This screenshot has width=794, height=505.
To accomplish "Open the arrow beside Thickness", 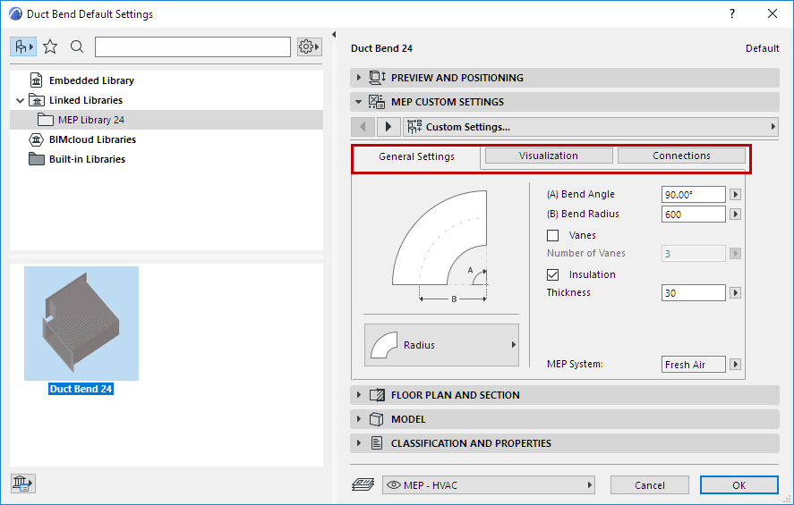I will click(735, 292).
